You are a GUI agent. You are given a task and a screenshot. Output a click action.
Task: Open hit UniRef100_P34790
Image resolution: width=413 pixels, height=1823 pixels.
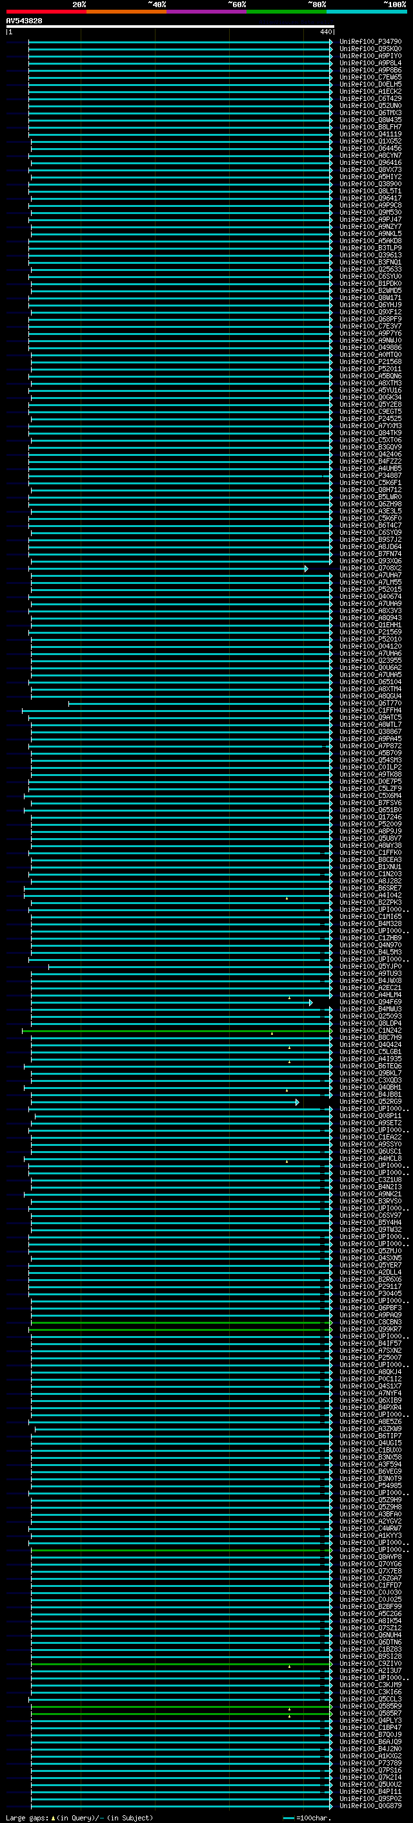[x=370, y=42]
